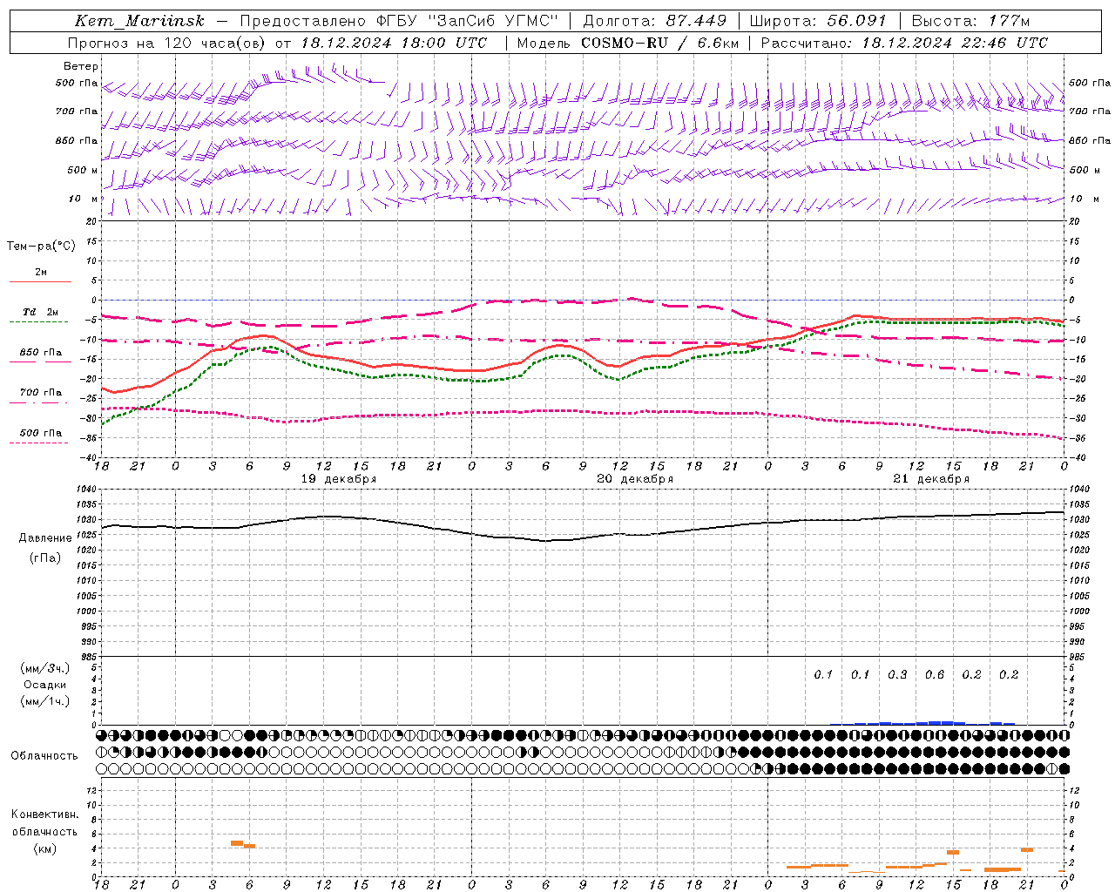Click the (км) convective cloud unit label
The height and width of the screenshot is (892, 1115).
coord(45,848)
